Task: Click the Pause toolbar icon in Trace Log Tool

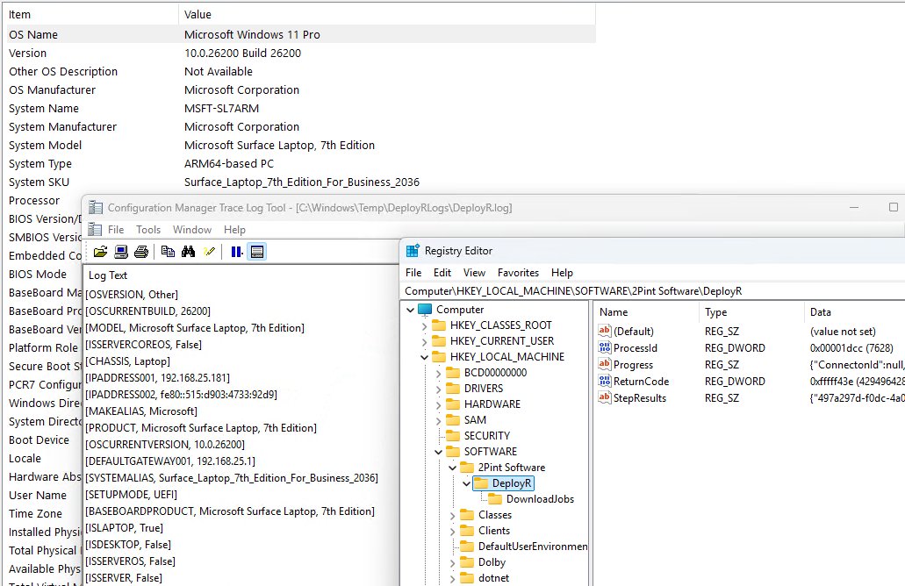Action: [237, 252]
